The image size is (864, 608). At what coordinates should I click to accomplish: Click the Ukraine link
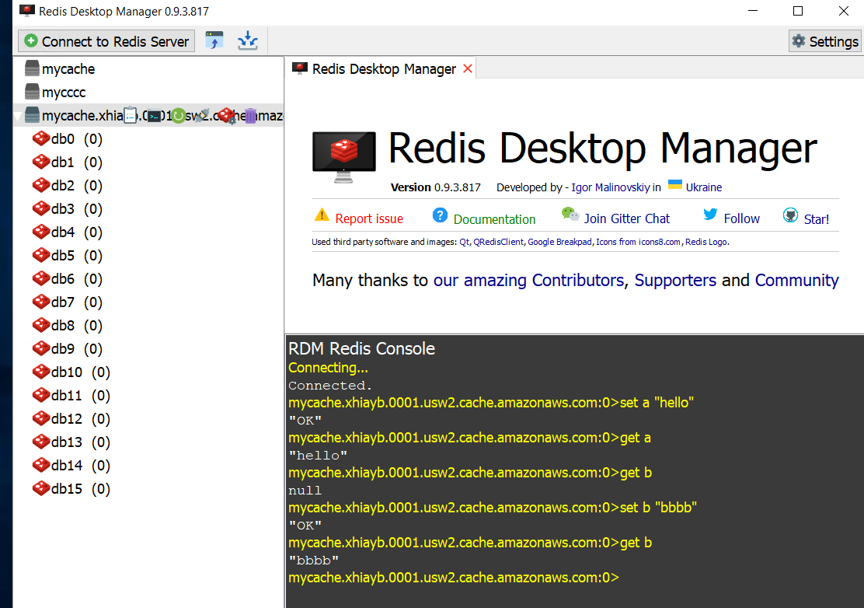704,187
